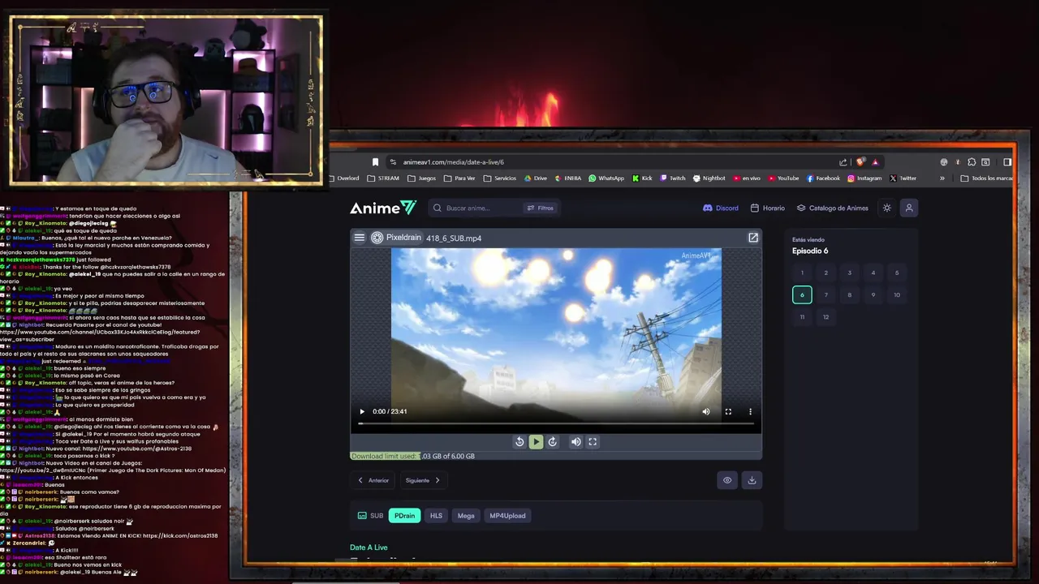
Task: Toggle fullscreen with the Pixeldrain toolbar button
Action: [593, 442]
